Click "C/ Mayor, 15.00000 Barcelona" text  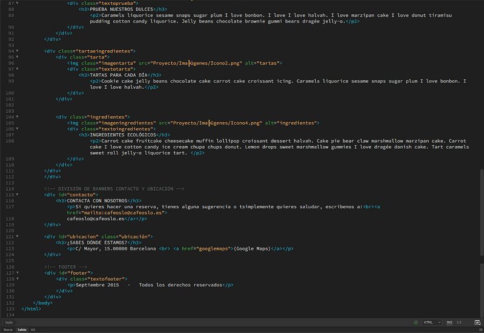pos(116,249)
